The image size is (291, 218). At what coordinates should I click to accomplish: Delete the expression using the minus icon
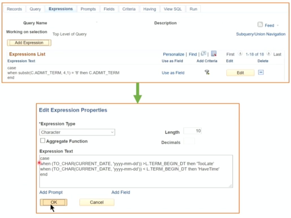pyautogui.click(x=260, y=73)
